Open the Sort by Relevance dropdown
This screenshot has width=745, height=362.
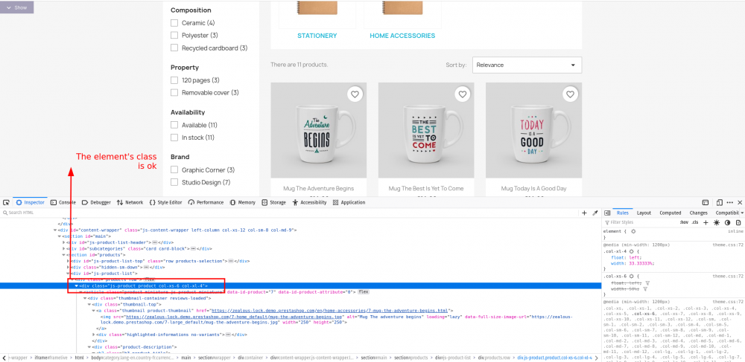point(527,65)
